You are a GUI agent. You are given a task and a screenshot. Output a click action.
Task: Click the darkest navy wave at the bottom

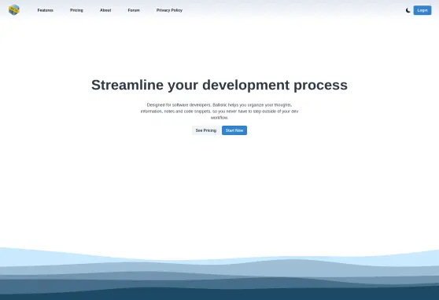coord(219,295)
